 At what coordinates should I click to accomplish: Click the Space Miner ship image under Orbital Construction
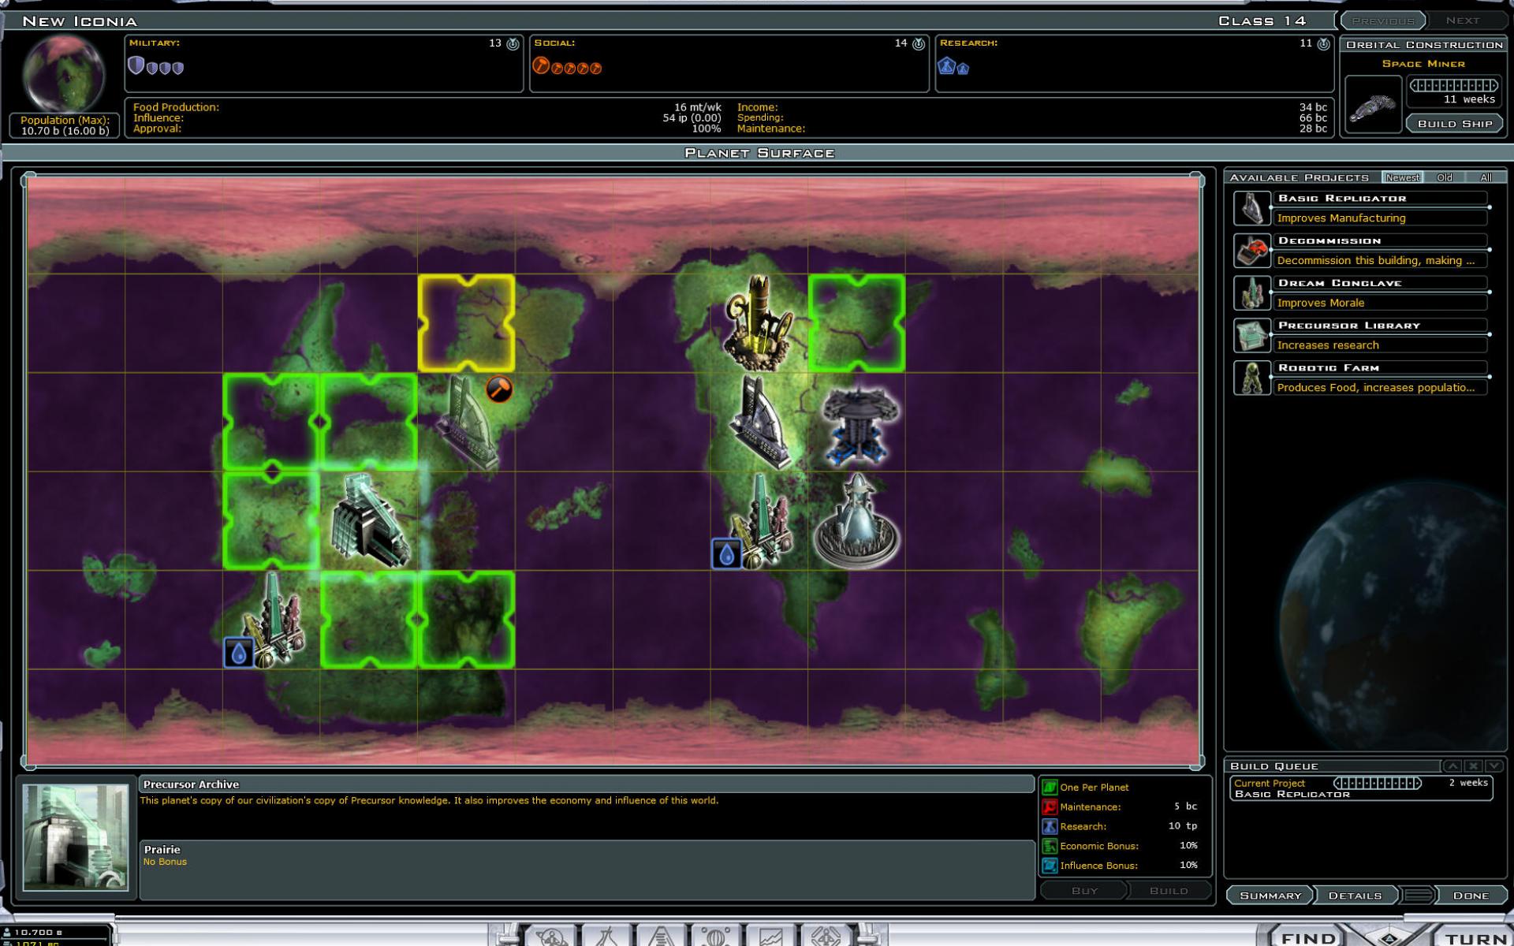[x=1372, y=102]
